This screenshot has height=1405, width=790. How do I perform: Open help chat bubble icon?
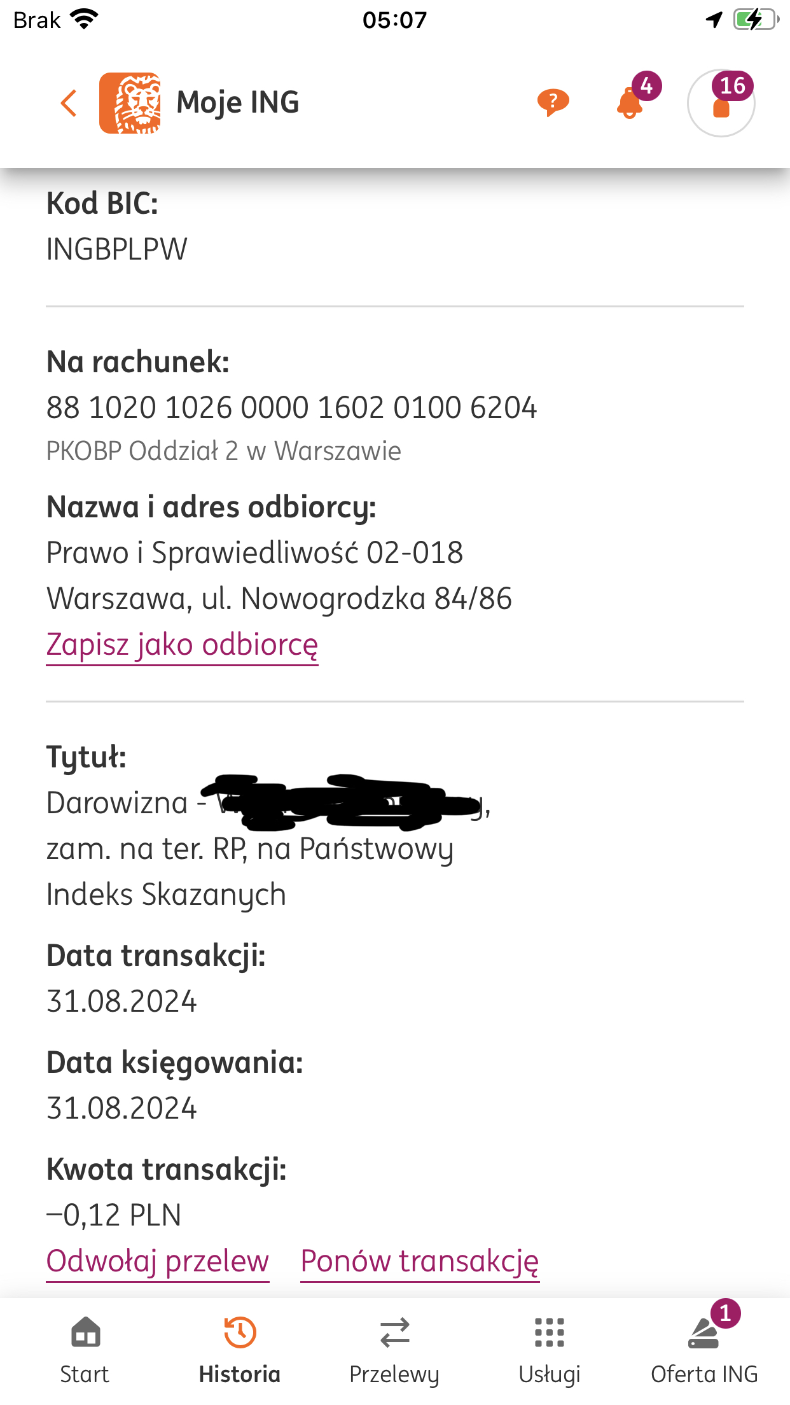click(x=553, y=102)
